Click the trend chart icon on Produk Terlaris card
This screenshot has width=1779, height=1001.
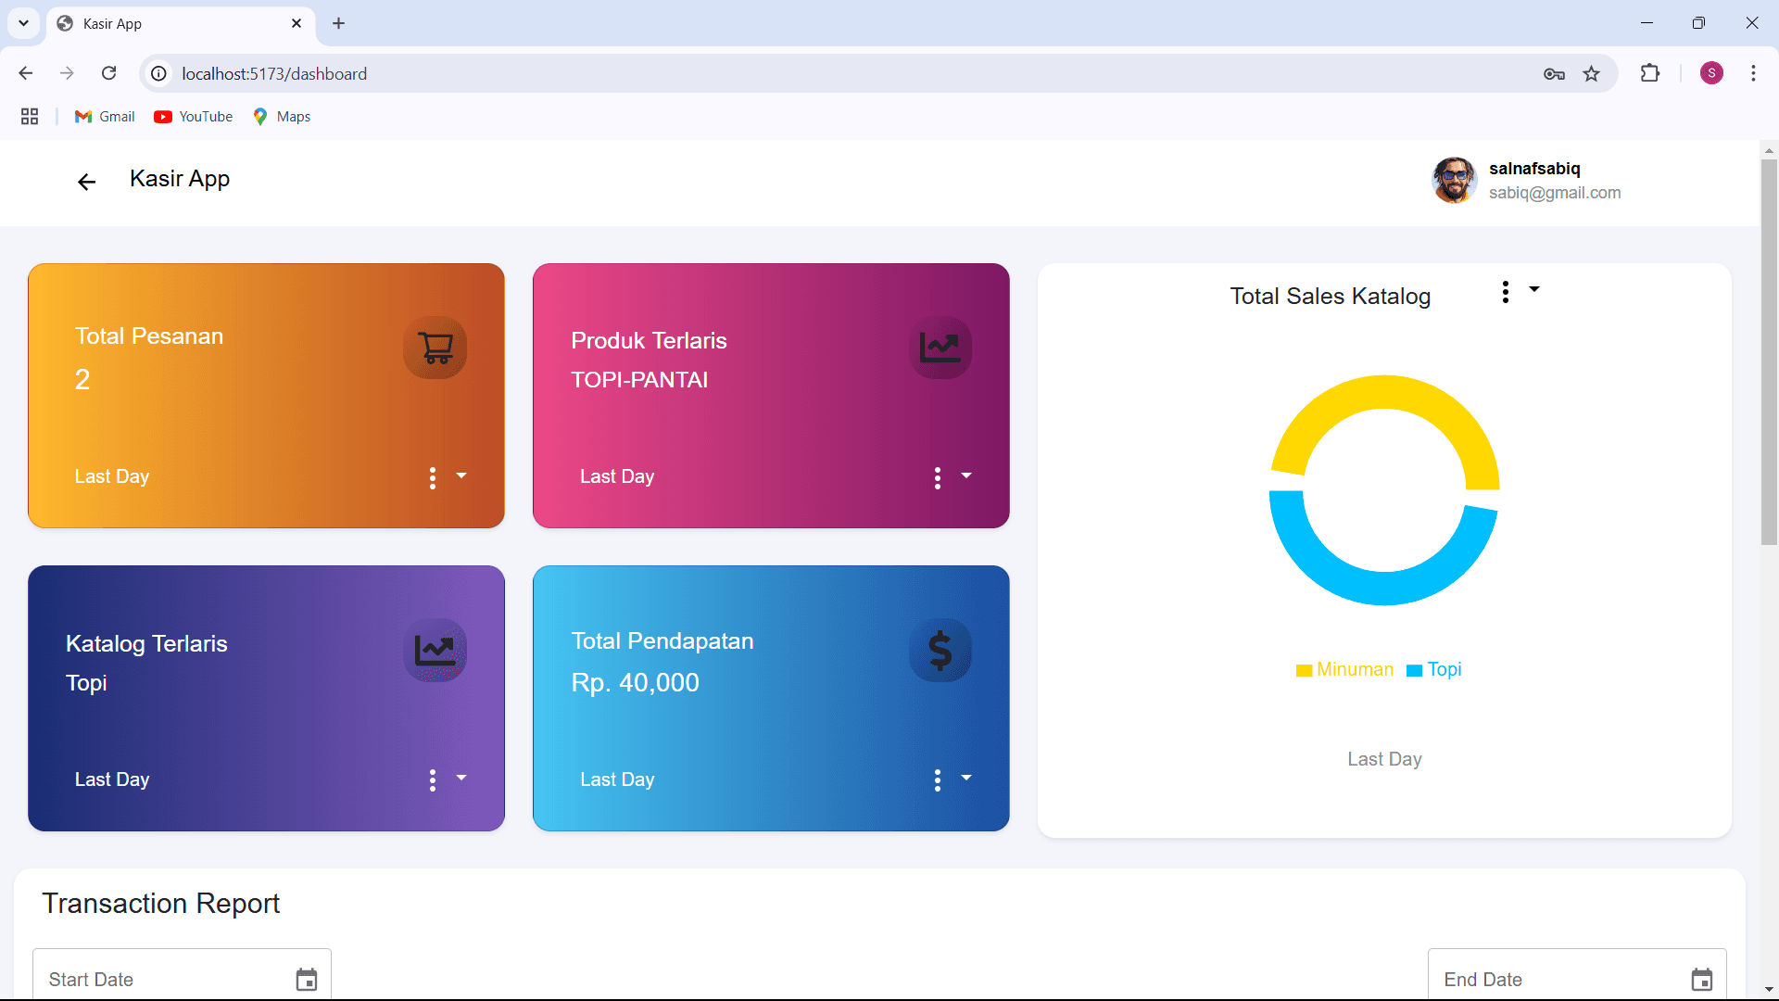pyautogui.click(x=940, y=348)
